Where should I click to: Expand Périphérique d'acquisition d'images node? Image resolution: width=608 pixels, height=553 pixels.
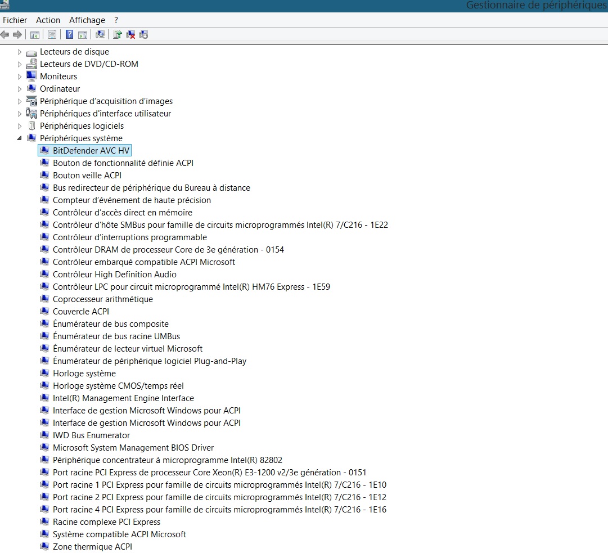(x=19, y=102)
